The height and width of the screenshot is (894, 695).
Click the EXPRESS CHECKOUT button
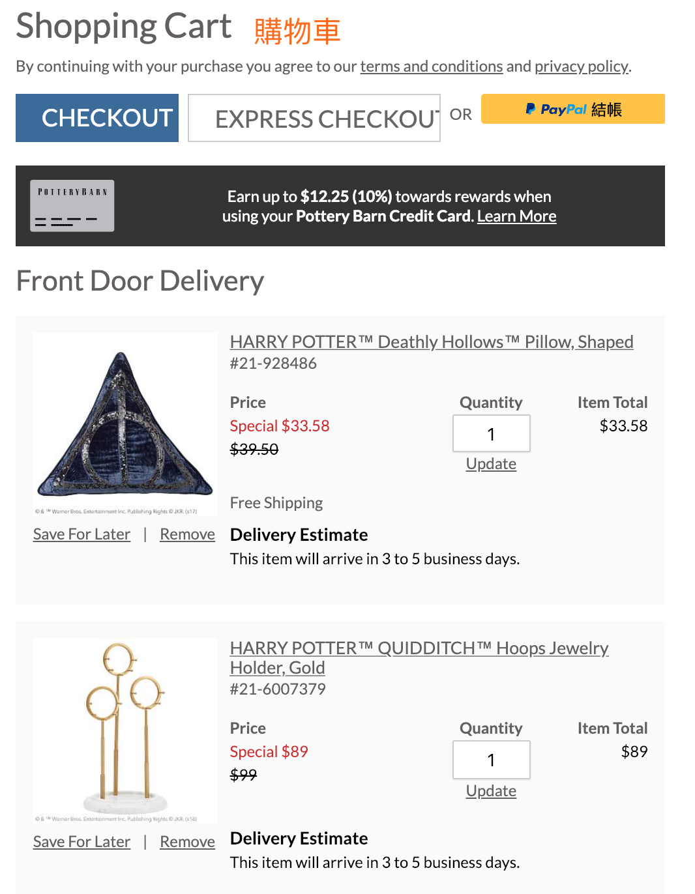coord(314,118)
